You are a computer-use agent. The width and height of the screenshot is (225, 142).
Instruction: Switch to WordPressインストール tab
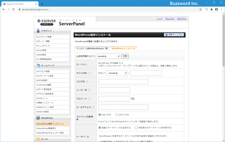coord(123,48)
